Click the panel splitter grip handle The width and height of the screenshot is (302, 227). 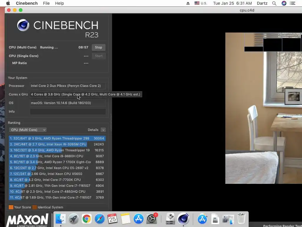pyautogui.click(x=111, y=122)
